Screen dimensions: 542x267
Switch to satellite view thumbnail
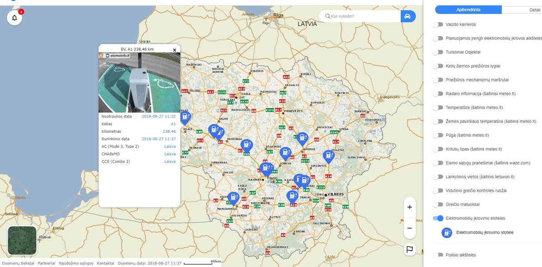[22, 240]
